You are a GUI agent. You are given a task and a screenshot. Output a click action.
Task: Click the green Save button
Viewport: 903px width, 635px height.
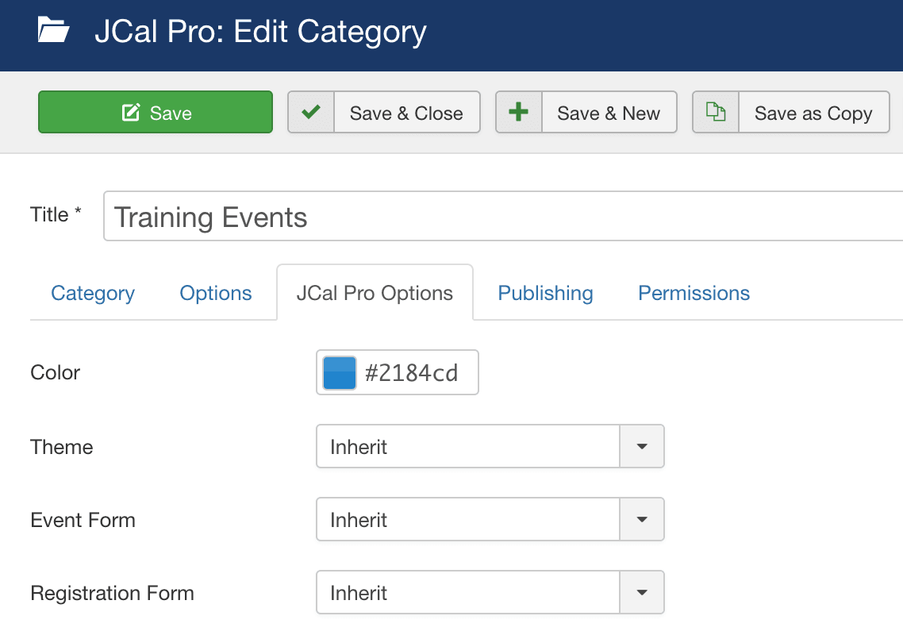(156, 112)
